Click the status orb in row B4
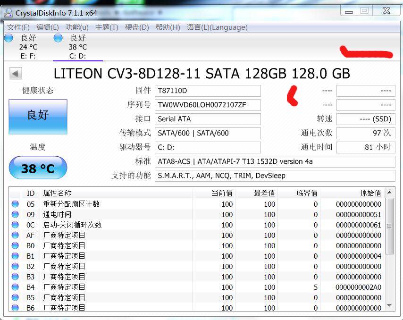The height and width of the screenshot is (320, 403). point(15,287)
